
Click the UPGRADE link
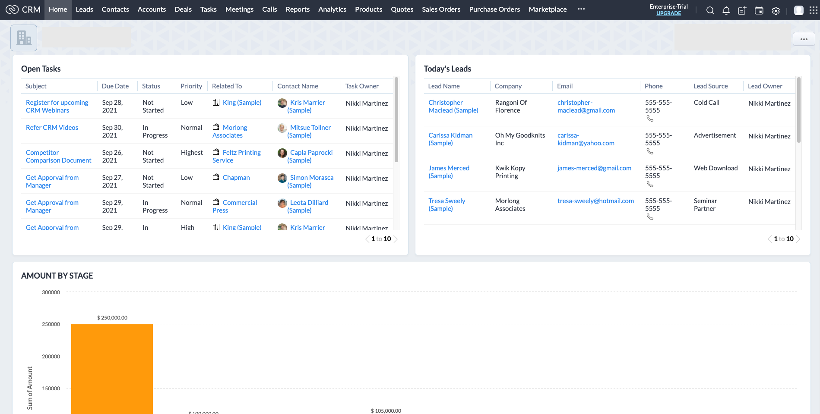tap(668, 13)
